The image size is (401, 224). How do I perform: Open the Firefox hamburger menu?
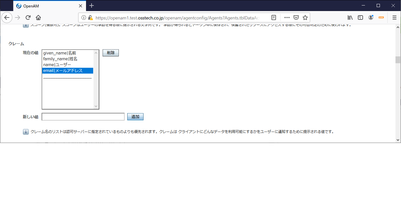pos(394,18)
